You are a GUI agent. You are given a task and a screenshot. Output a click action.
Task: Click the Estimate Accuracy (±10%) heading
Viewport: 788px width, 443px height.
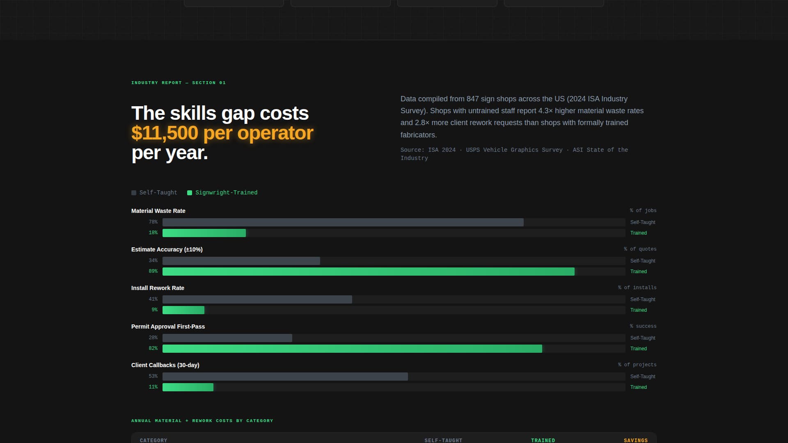click(x=167, y=249)
